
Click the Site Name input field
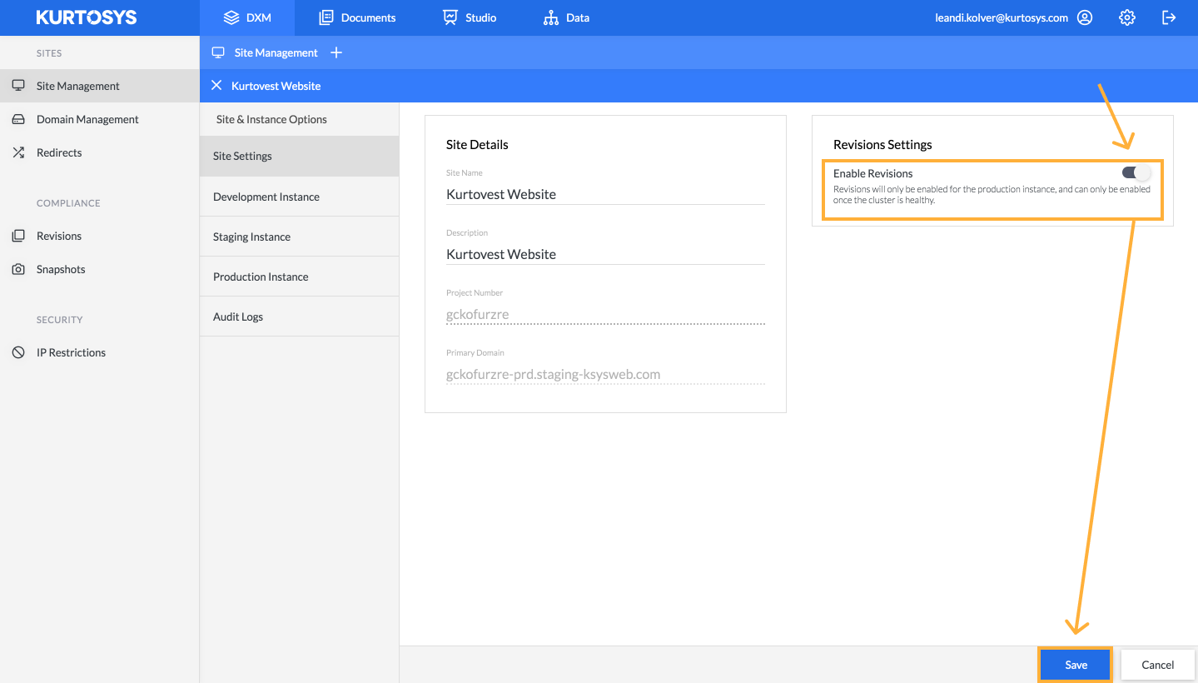tap(605, 194)
